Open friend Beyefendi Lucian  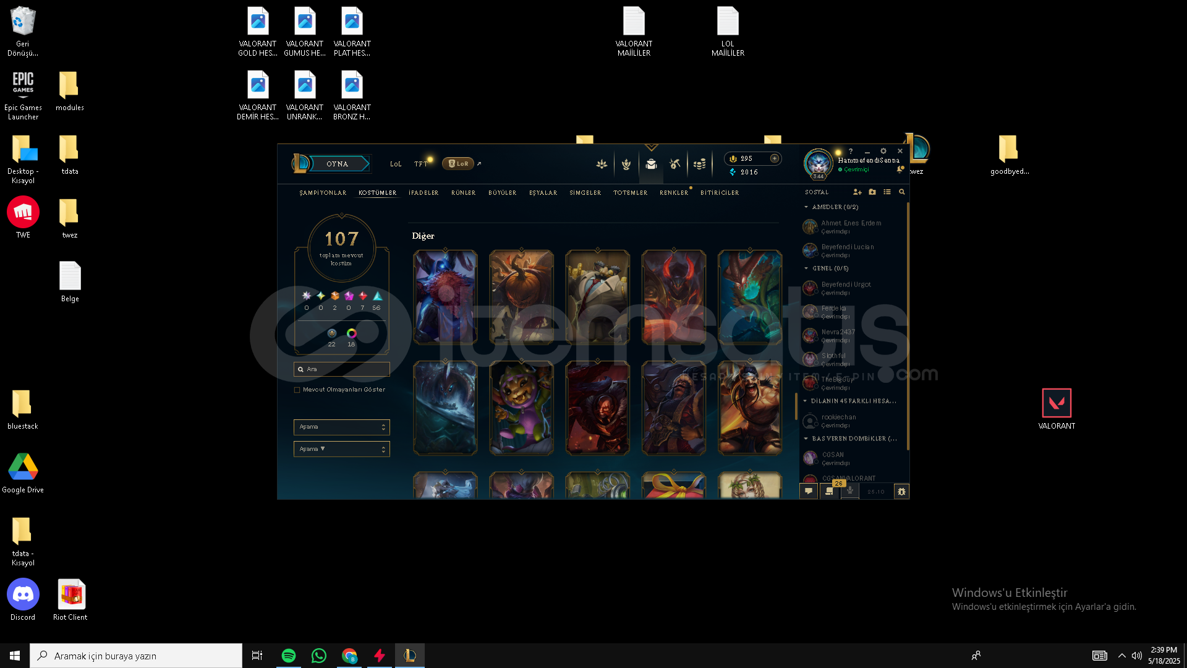point(852,250)
